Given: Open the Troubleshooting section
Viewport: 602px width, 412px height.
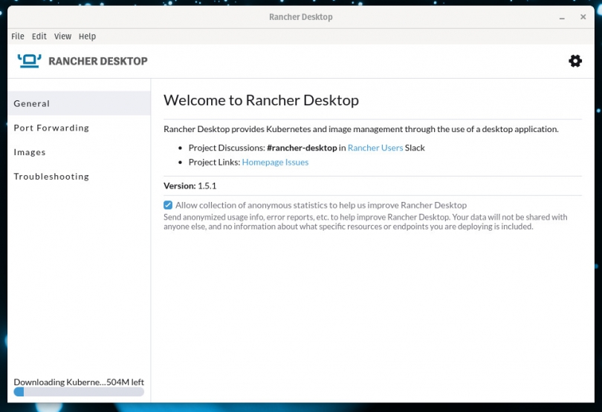Looking at the screenshot, I should coord(79,177).
